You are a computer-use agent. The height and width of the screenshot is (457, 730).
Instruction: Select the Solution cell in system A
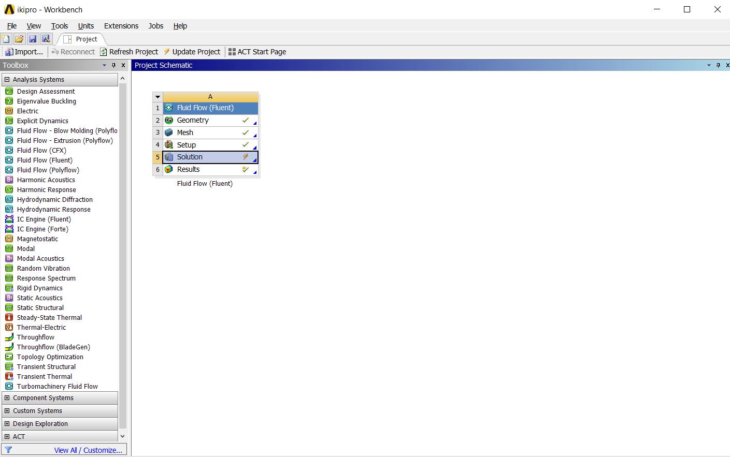tap(210, 157)
